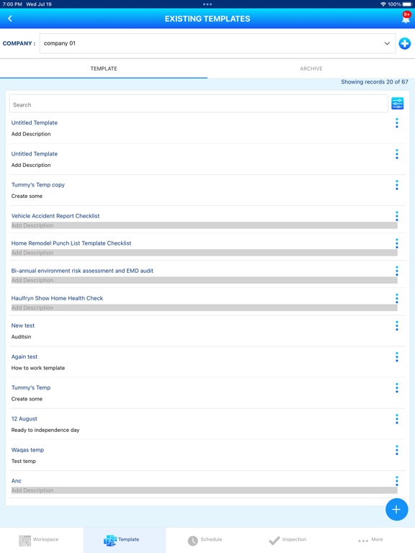This screenshot has width=415, height=553.
Task: Expand the company 01 dropdown
Action: (218, 43)
